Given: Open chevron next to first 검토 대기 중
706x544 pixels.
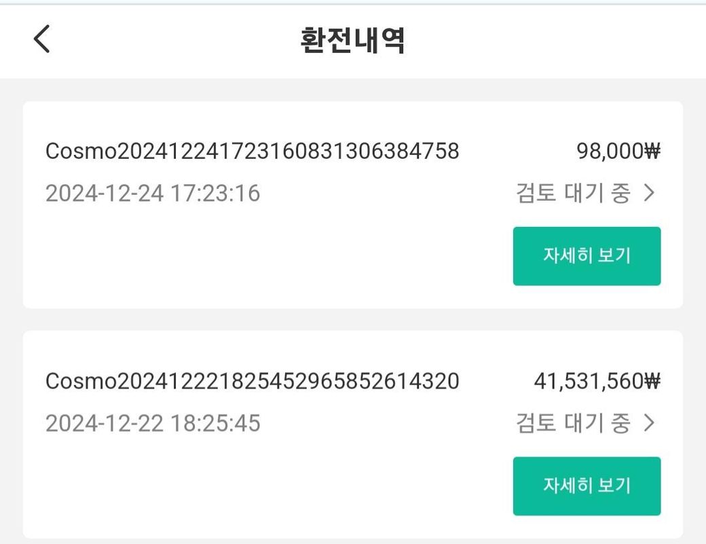Looking at the screenshot, I should pos(649,193).
